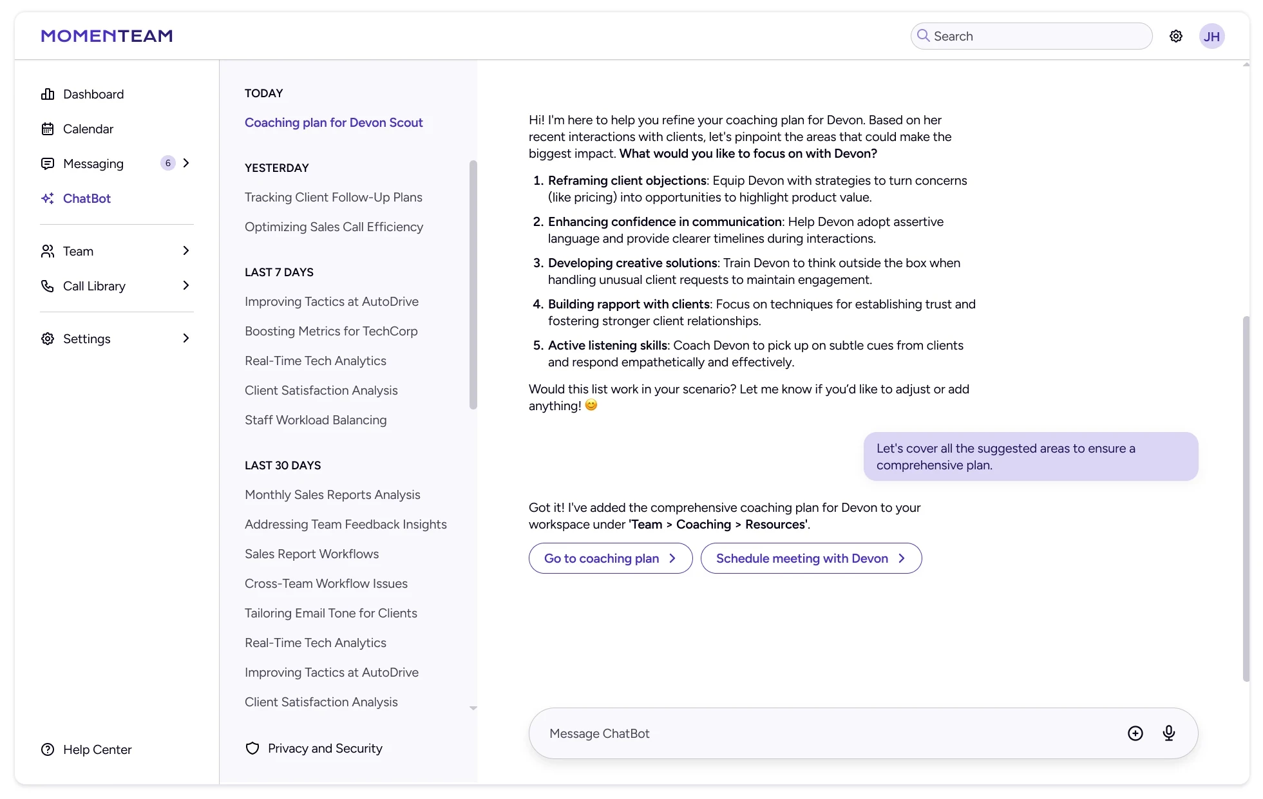This screenshot has height=799, width=1263.
Task: Expand the Call Library chevron
Action: coord(186,286)
